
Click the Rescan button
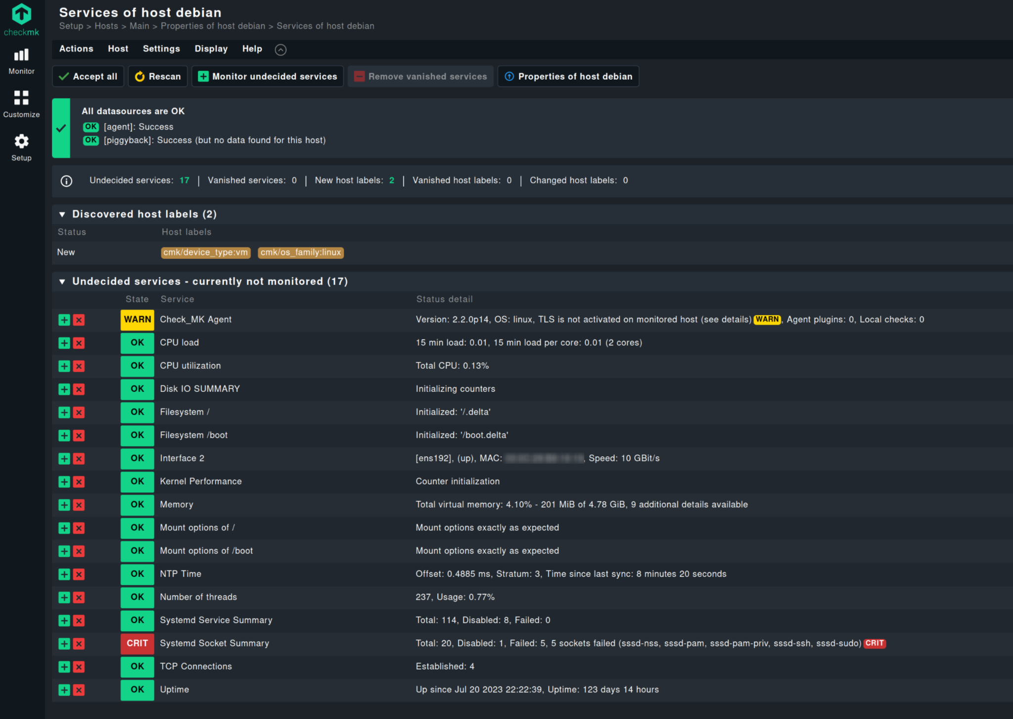coord(158,77)
